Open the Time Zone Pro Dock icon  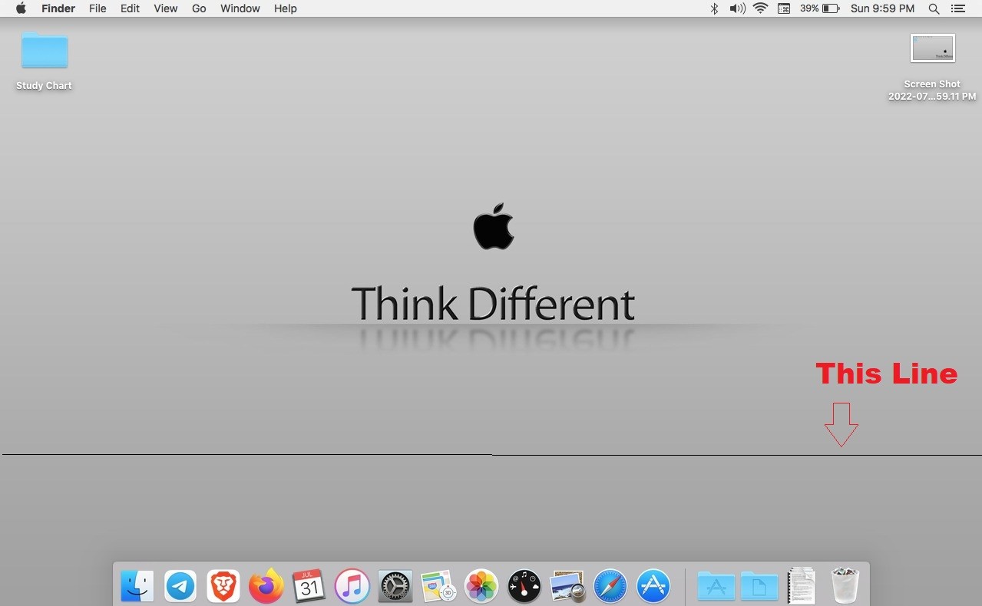(438, 587)
